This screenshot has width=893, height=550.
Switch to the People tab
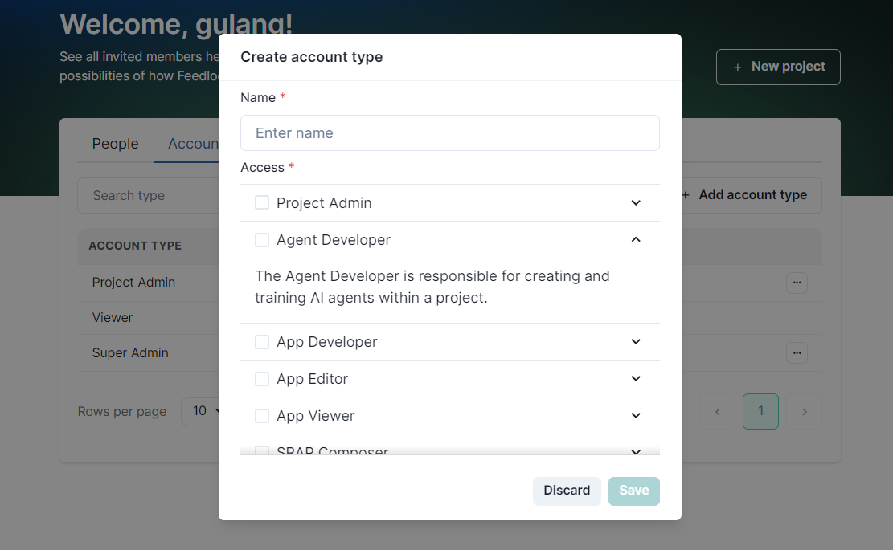115,144
